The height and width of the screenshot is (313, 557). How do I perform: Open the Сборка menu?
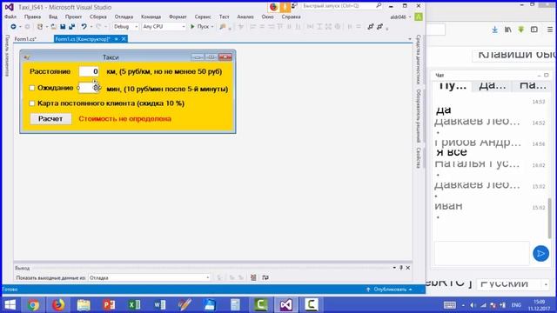(x=98, y=17)
